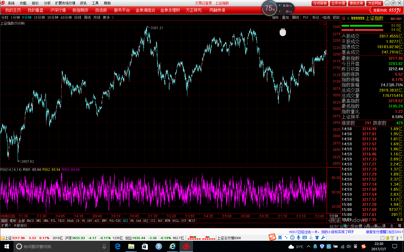Click the small diamond icon above the chart
The height and width of the screenshot is (252, 404).
[320, 24]
